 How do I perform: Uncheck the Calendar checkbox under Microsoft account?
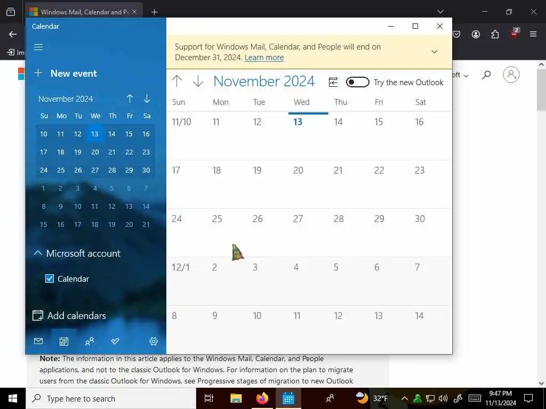tap(50, 279)
